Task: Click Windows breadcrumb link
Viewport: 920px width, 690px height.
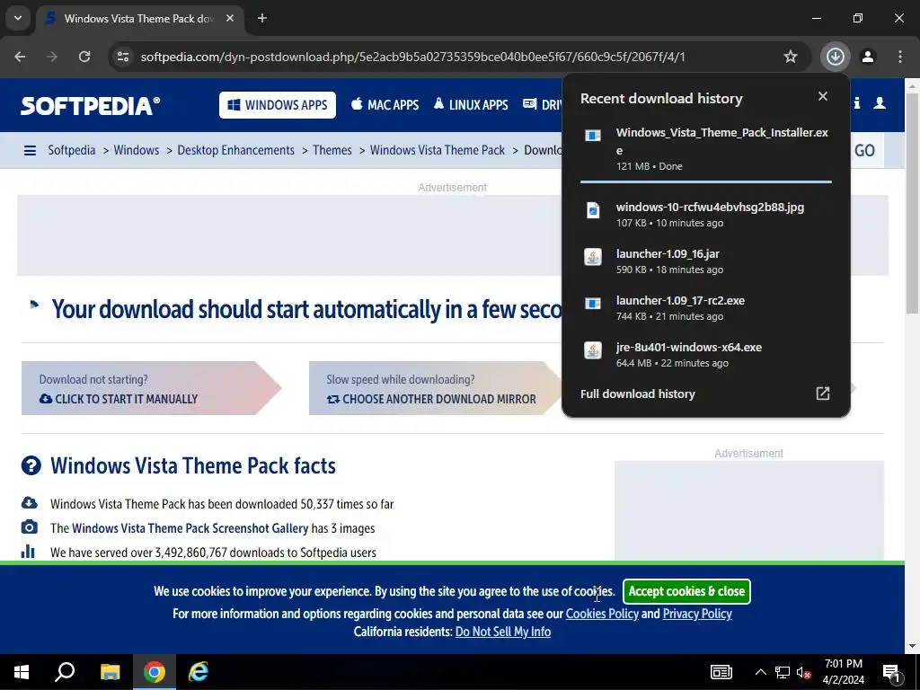Action: [137, 150]
